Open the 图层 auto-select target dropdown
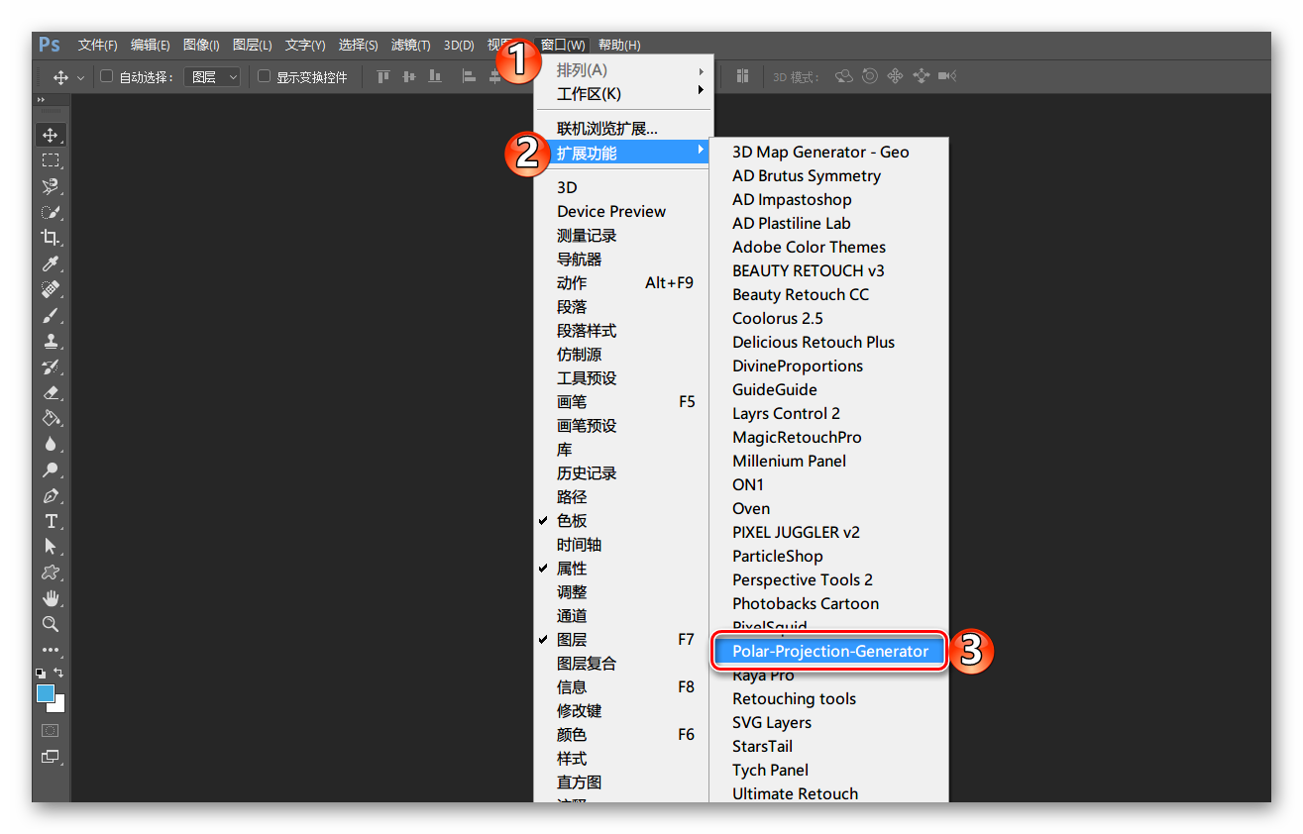This screenshot has height=834, width=1303. point(212,76)
